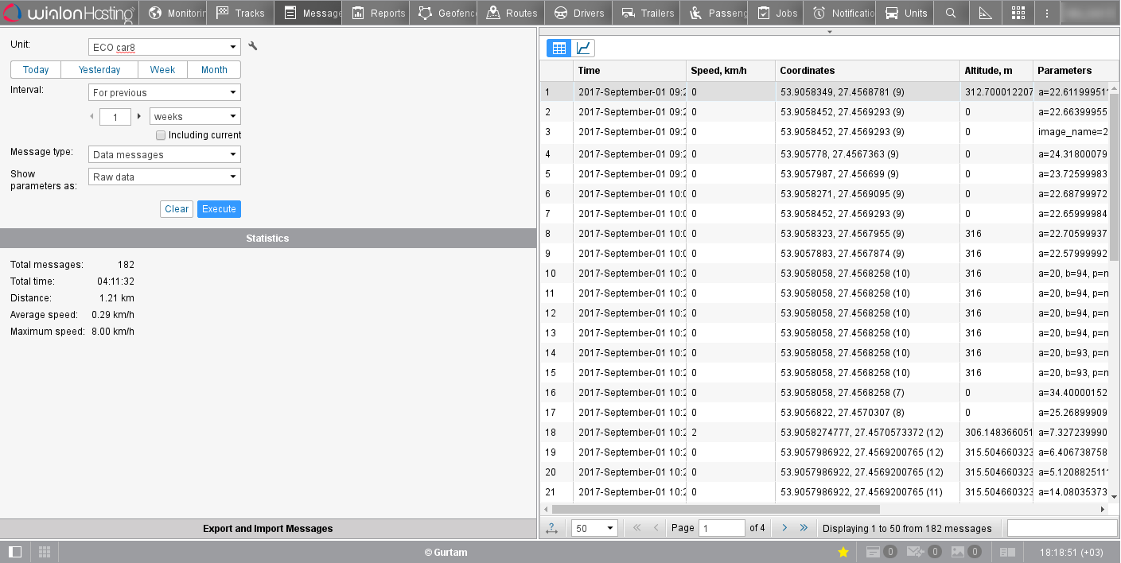The height and width of the screenshot is (563, 1121).
Task: Click the page number input field
Action: (x=721, y=528)
